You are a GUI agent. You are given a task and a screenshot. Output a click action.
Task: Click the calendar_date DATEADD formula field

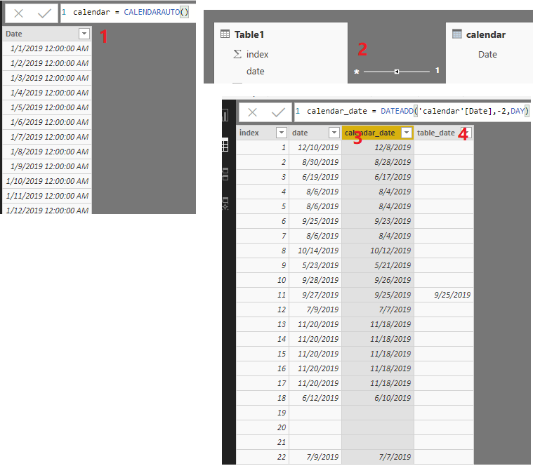[412, 112]
